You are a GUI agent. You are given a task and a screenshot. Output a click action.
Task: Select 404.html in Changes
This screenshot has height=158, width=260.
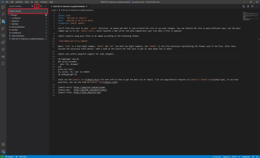coord(28,24)
